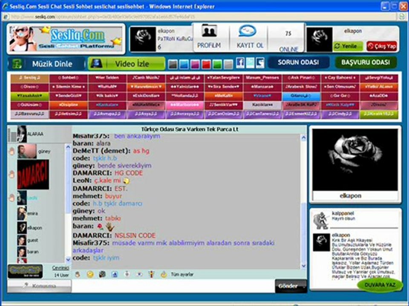409x306 pixels.
Task: Join the Canlı Müzik room tab
Action: [x=146, y=78]
